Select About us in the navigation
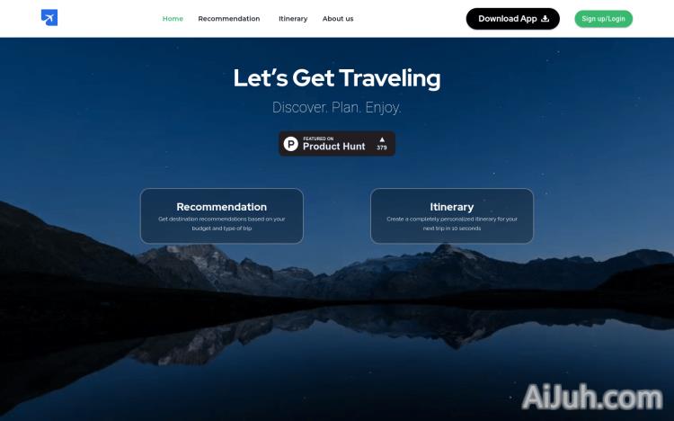The height and width of the screenshot is (421, 674). pos(338,19)
